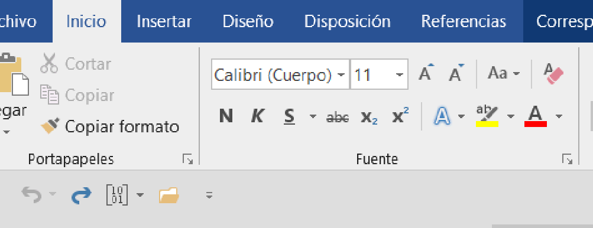Click the blue Redo arrow
Viewport: 593px width, 228px height.
point(81,195)
